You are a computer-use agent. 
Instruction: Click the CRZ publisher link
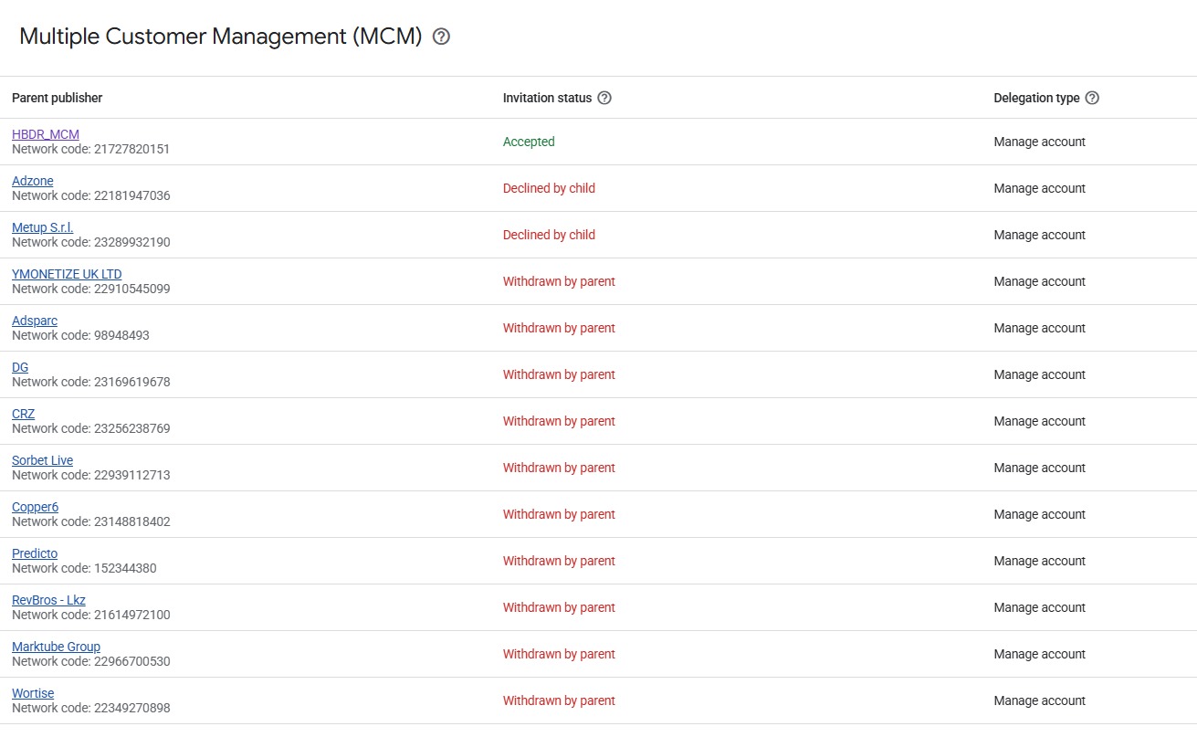pyautogui.click(x=24, y=414)
